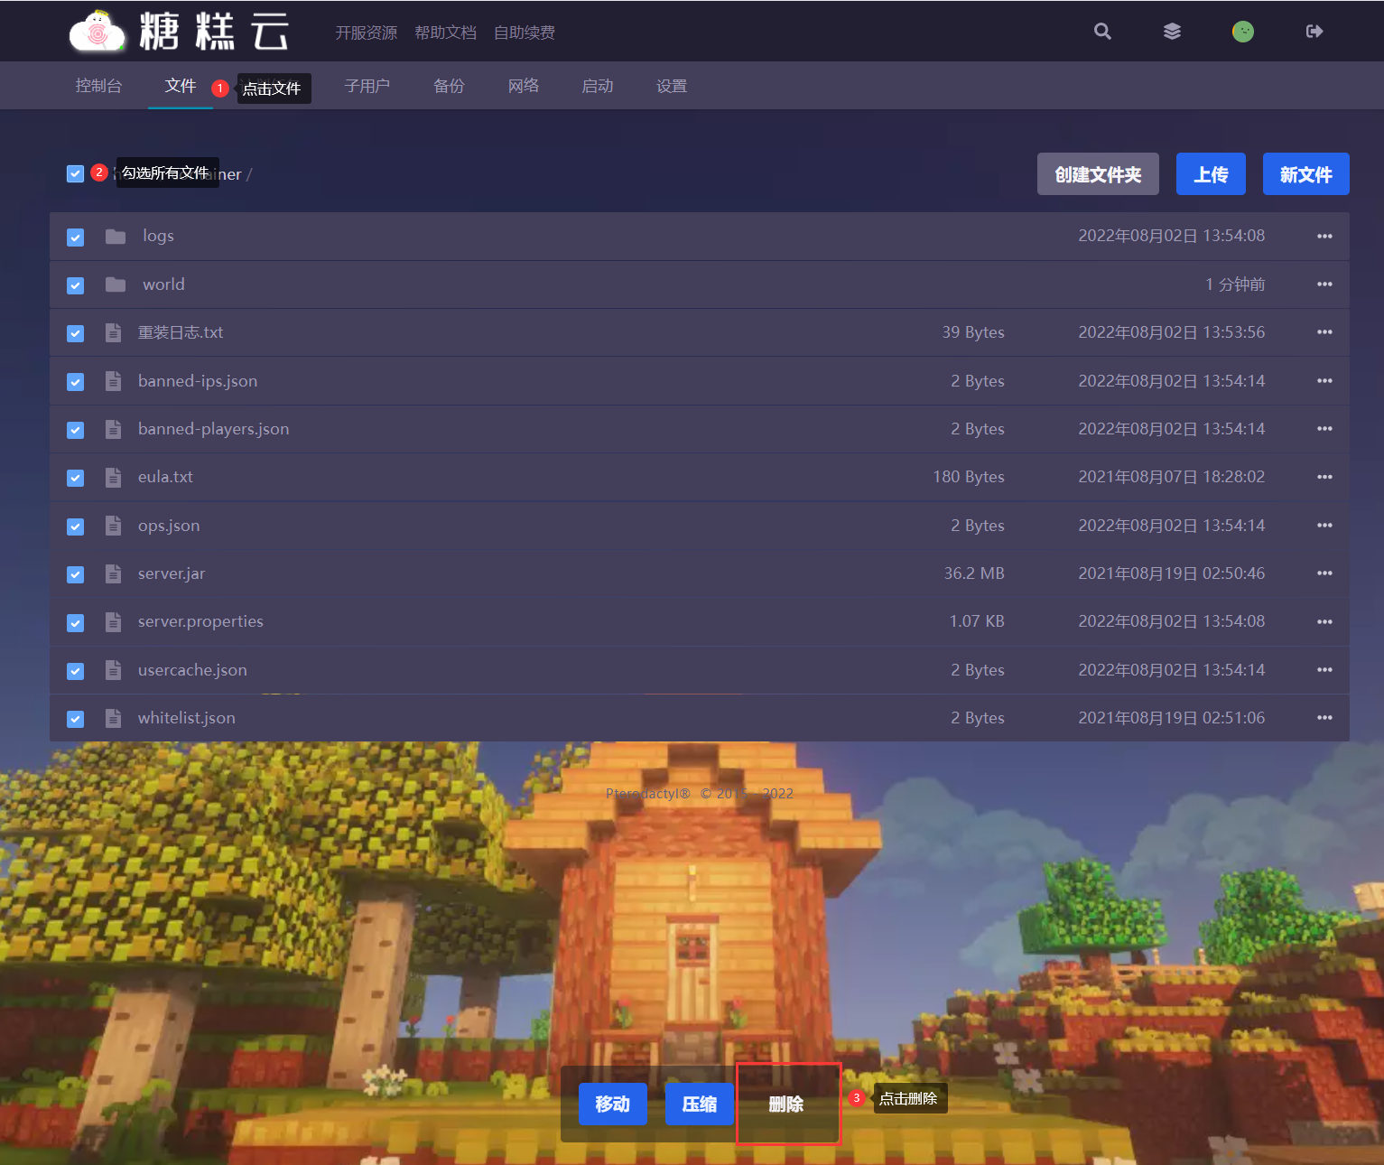Uncheck the eula.txt checkbox
Screen dimensions: 1384x1165
(76, 478)
